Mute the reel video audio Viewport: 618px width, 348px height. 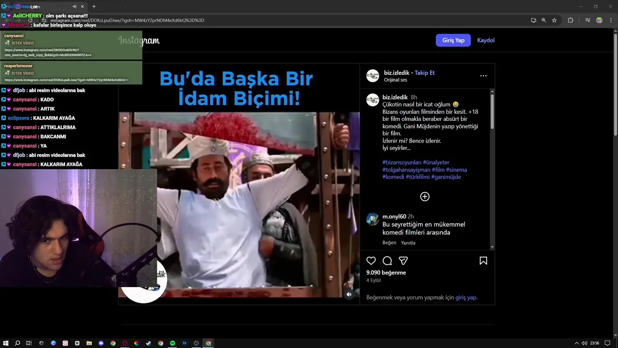(x=349, y=294)
